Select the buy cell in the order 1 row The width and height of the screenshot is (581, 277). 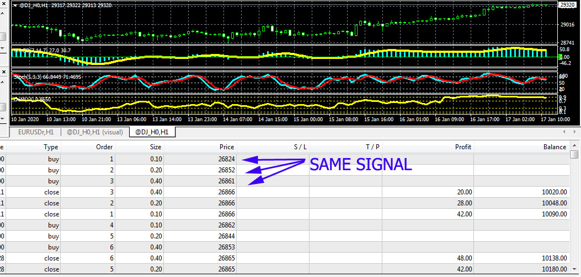pyautogui.click(x=54, y=159)
